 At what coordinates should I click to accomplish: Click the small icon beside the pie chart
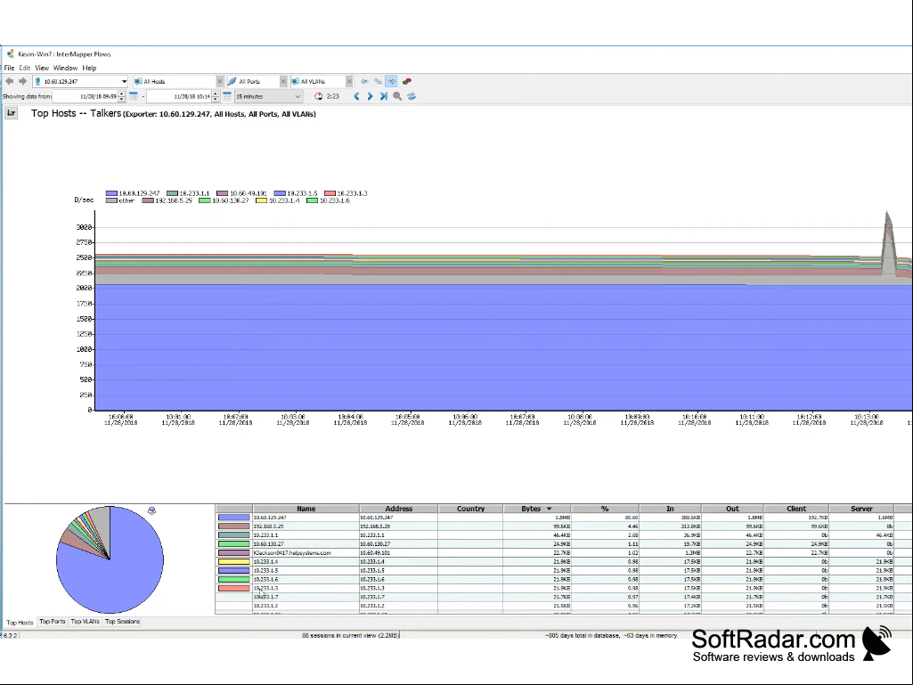151,510
